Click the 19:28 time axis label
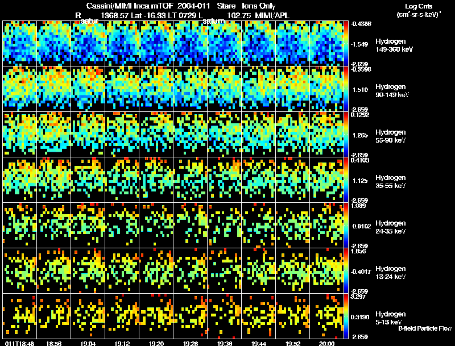The image size is (455, 346). 191,343
